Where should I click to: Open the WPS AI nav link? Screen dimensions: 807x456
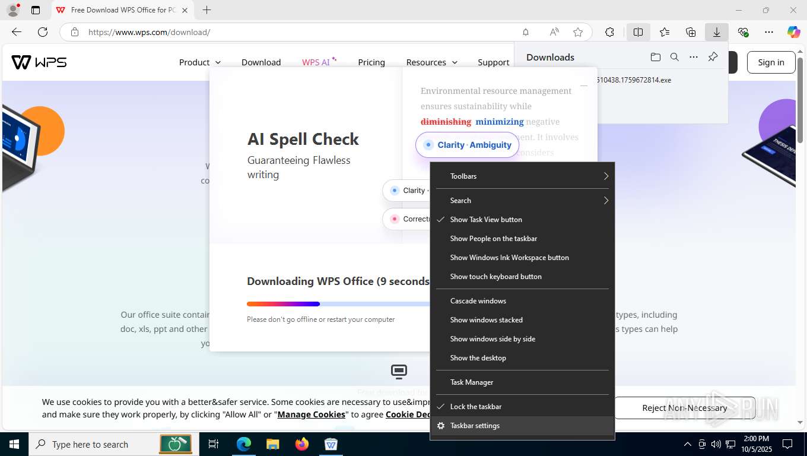(319, 62)
